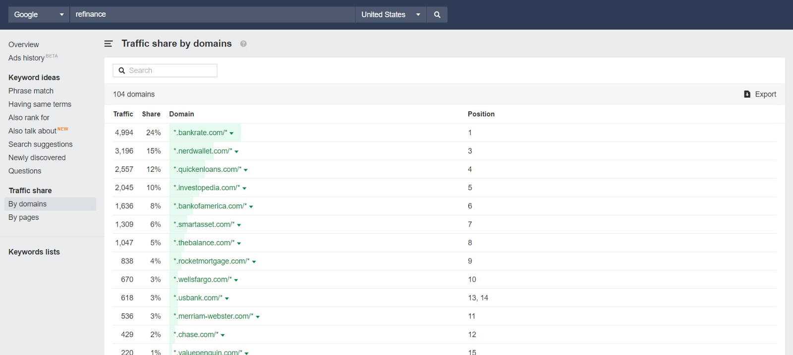
Task: Select Search suggestions in sidebar
Action: pyautogui.click(x=40, y=144)
